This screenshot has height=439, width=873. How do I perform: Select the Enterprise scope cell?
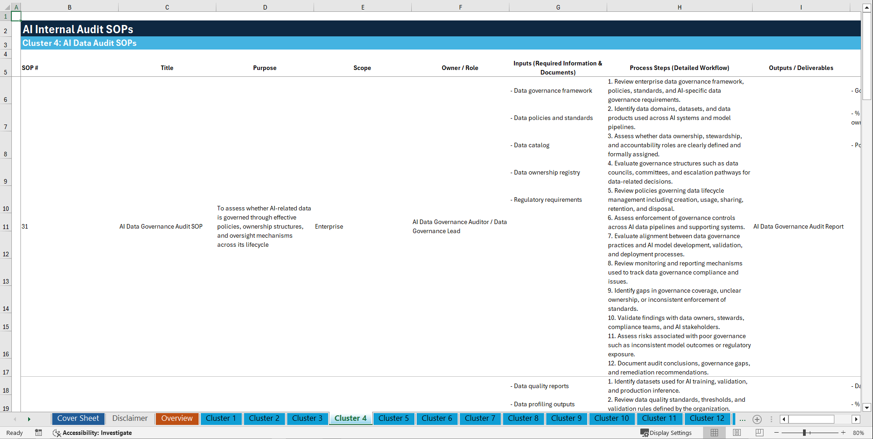pos(363,227)
